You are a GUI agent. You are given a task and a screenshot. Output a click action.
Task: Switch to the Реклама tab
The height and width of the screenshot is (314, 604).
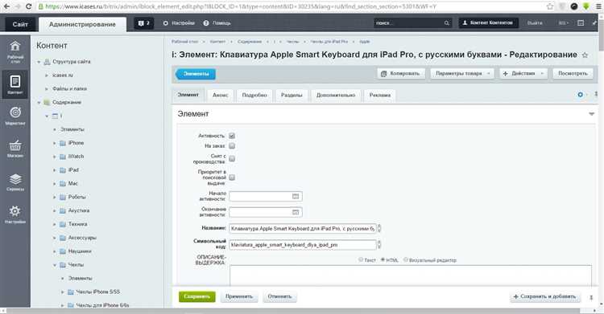tap(380, 96)
